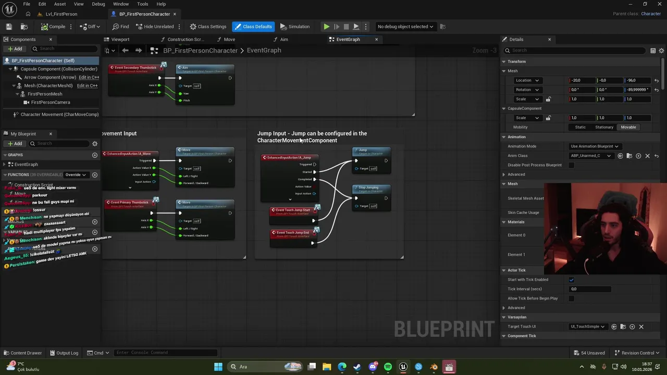Open Details panel property matrix icon
667x375 pixels.
pos(653,51)
